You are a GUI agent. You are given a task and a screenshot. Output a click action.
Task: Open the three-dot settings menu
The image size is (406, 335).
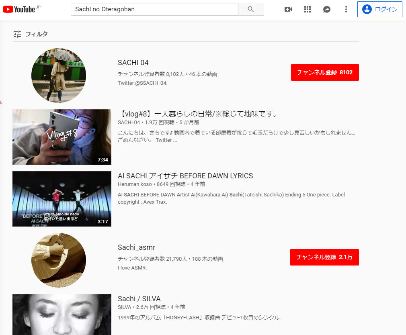pos(346,9)
